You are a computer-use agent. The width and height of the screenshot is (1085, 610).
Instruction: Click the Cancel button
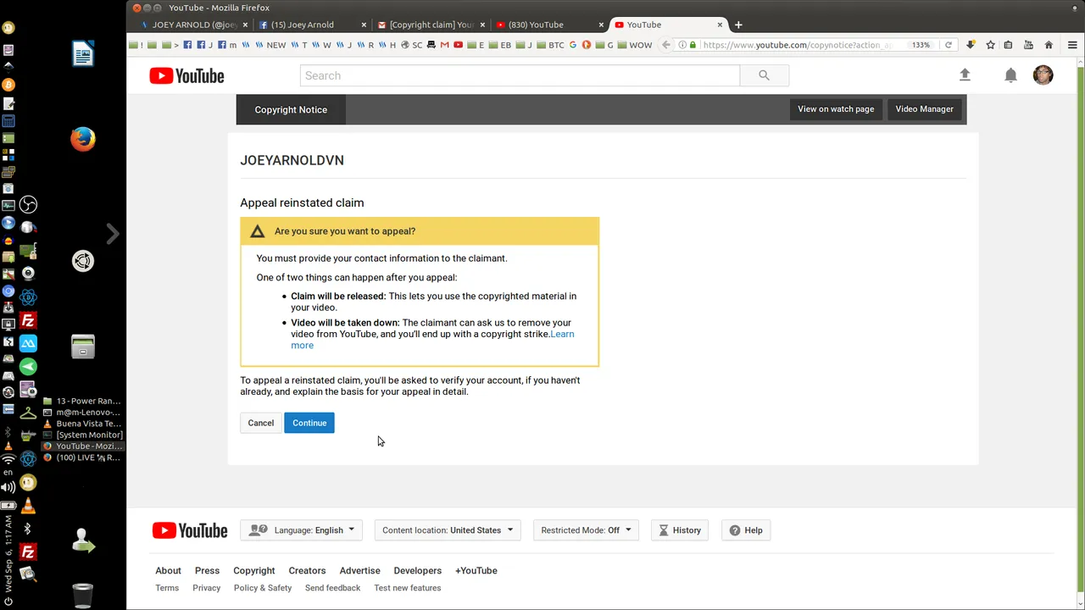[x=260, y=423]
